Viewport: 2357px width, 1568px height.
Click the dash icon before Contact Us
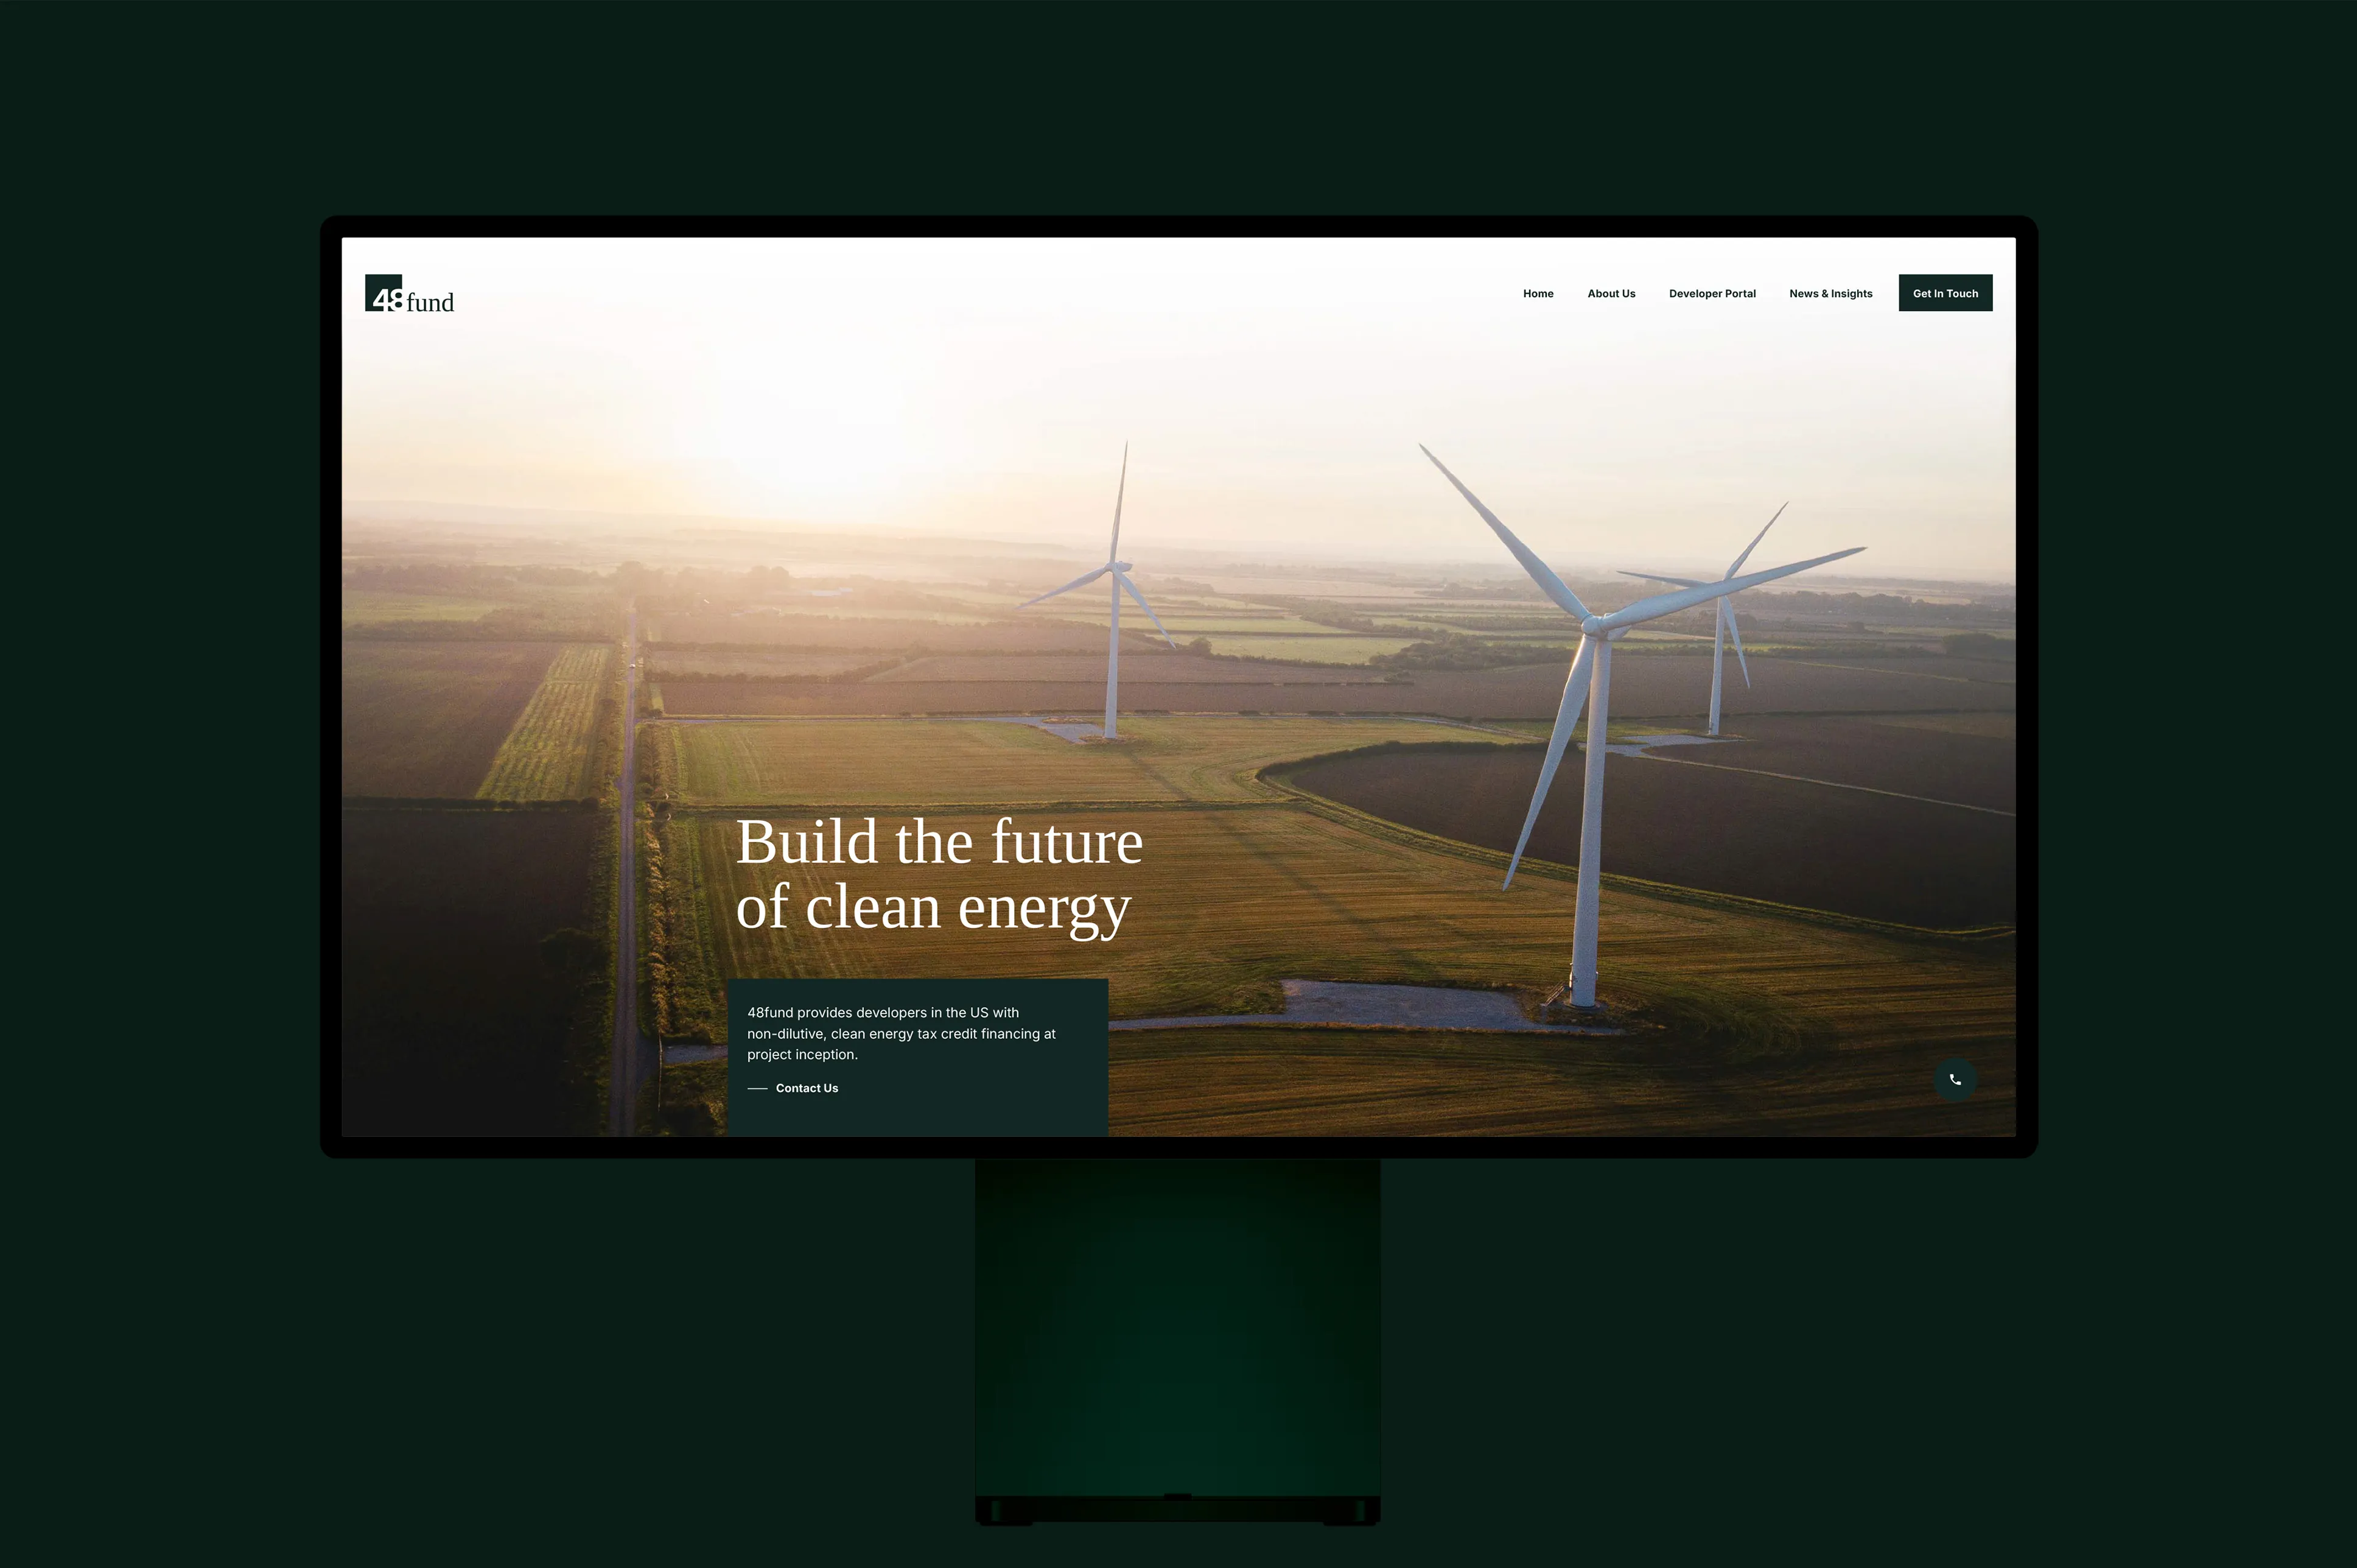click(757, 1088)
